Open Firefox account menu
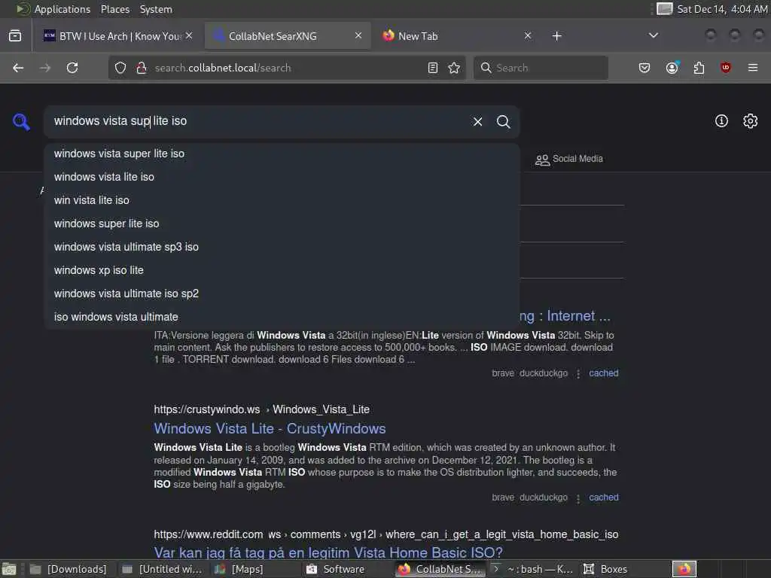The width and height of the screenshot is (771, 578). (x=672, y=68)
